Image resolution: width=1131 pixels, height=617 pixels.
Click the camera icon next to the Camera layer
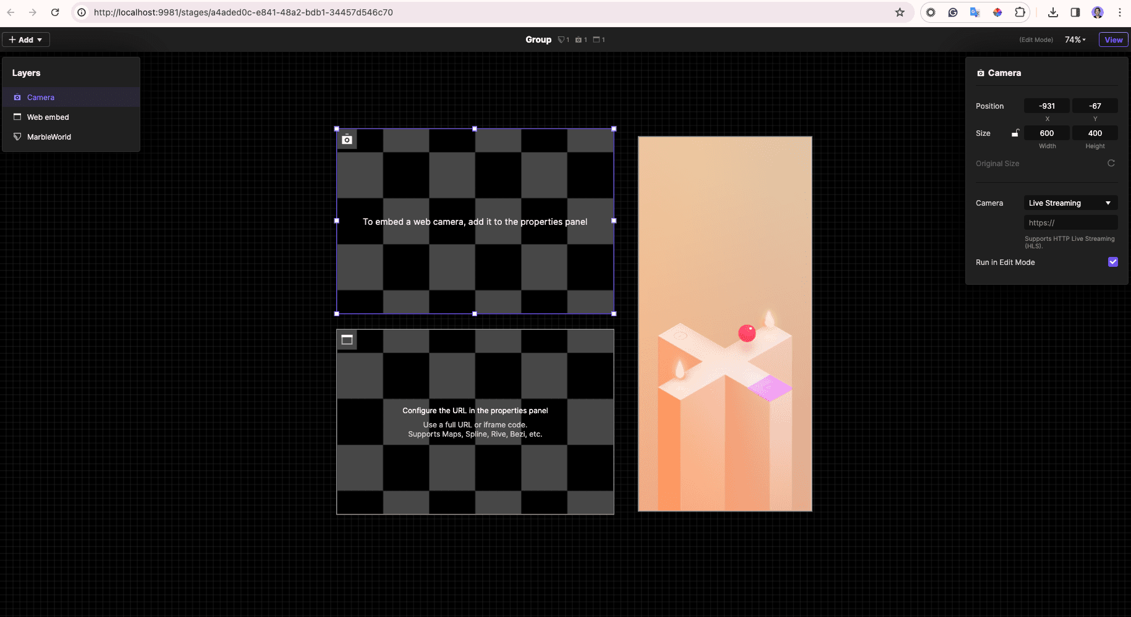point(17,97)
